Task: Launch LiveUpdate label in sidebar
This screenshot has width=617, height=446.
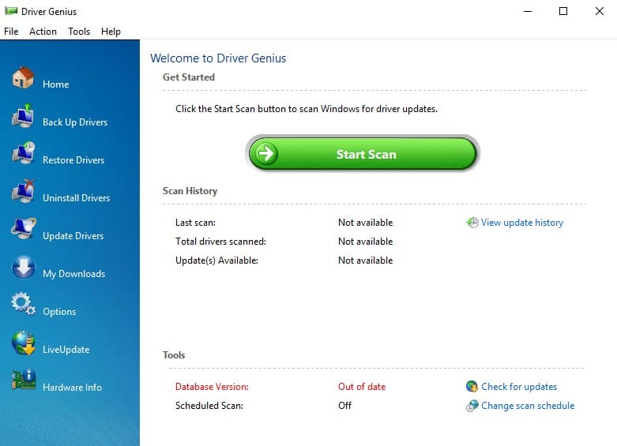Action: click(x=66, y=350)
